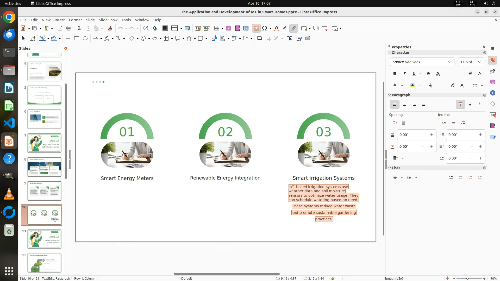Close the Slides panel
500x281 pixels.
[x=66, y=48]
